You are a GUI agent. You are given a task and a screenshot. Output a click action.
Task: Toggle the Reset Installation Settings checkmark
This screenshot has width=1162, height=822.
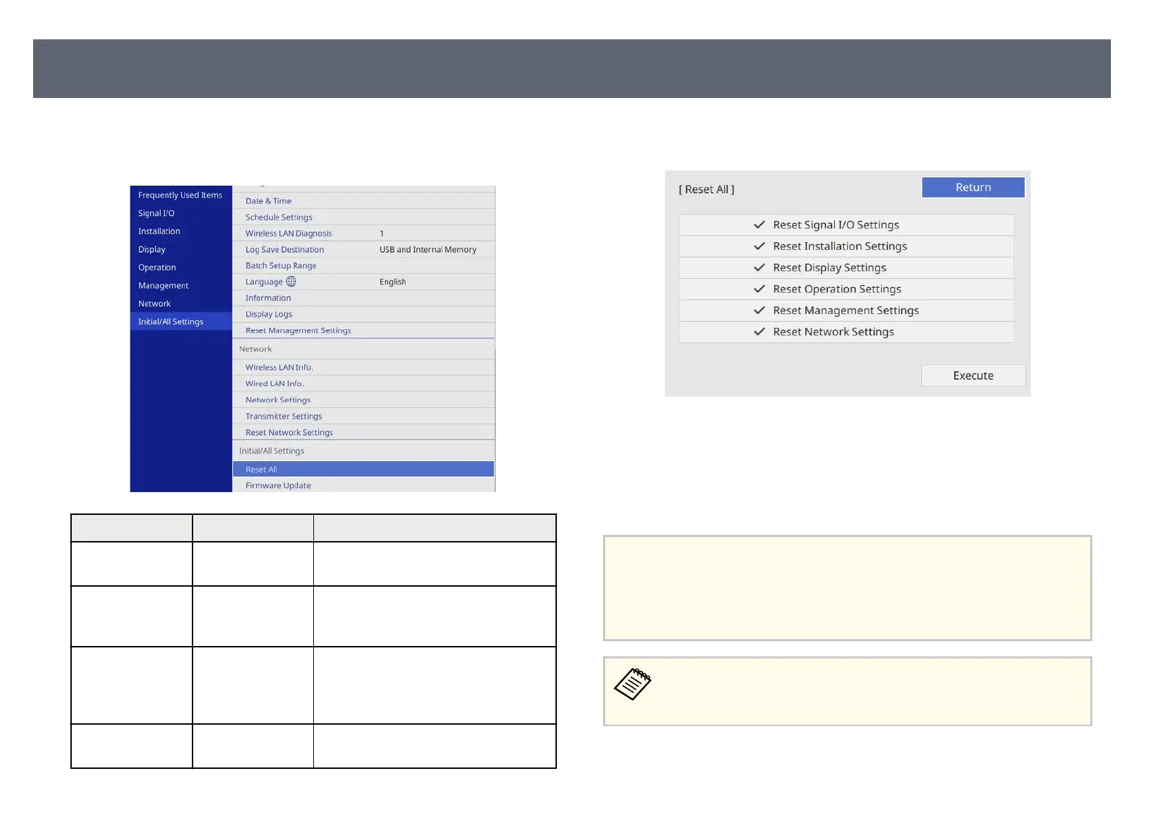[759, 246]
